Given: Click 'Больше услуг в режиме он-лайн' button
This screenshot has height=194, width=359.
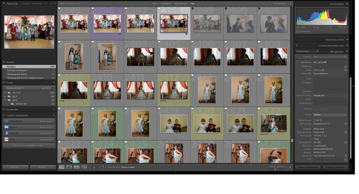Looking at the screenshot, I should (29, 145).
